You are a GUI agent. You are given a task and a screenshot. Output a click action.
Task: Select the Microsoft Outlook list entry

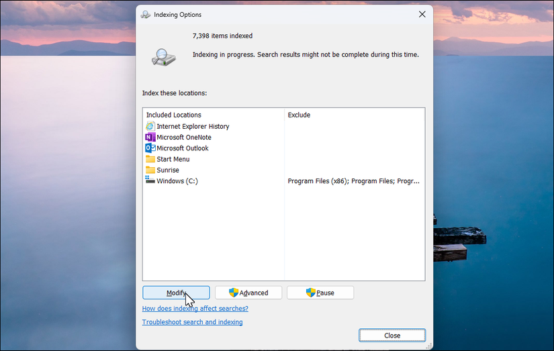click(182, 148)
